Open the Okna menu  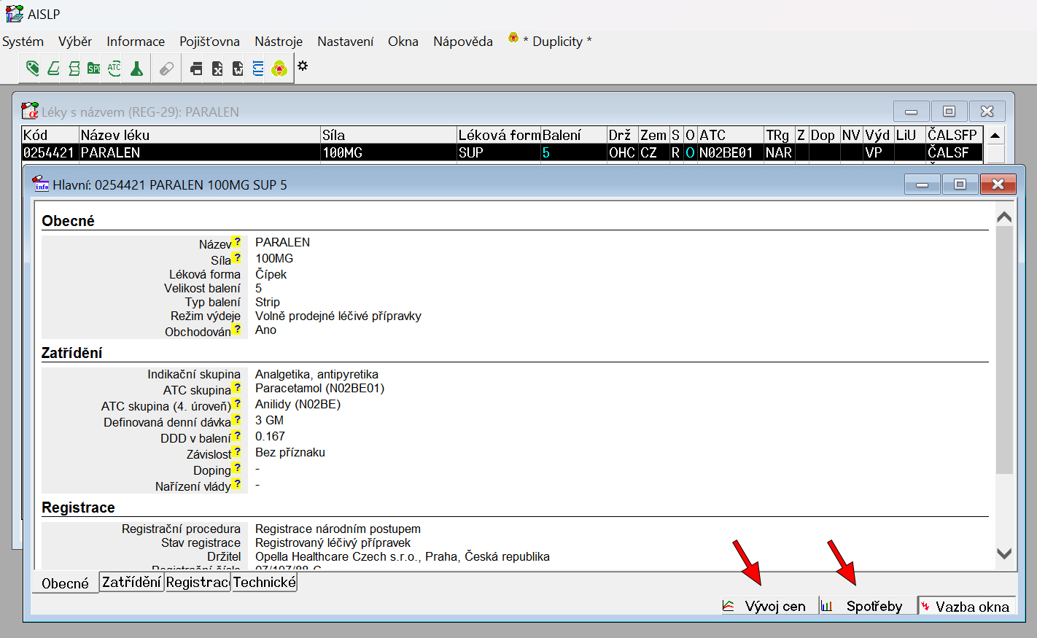click(403, 42)
